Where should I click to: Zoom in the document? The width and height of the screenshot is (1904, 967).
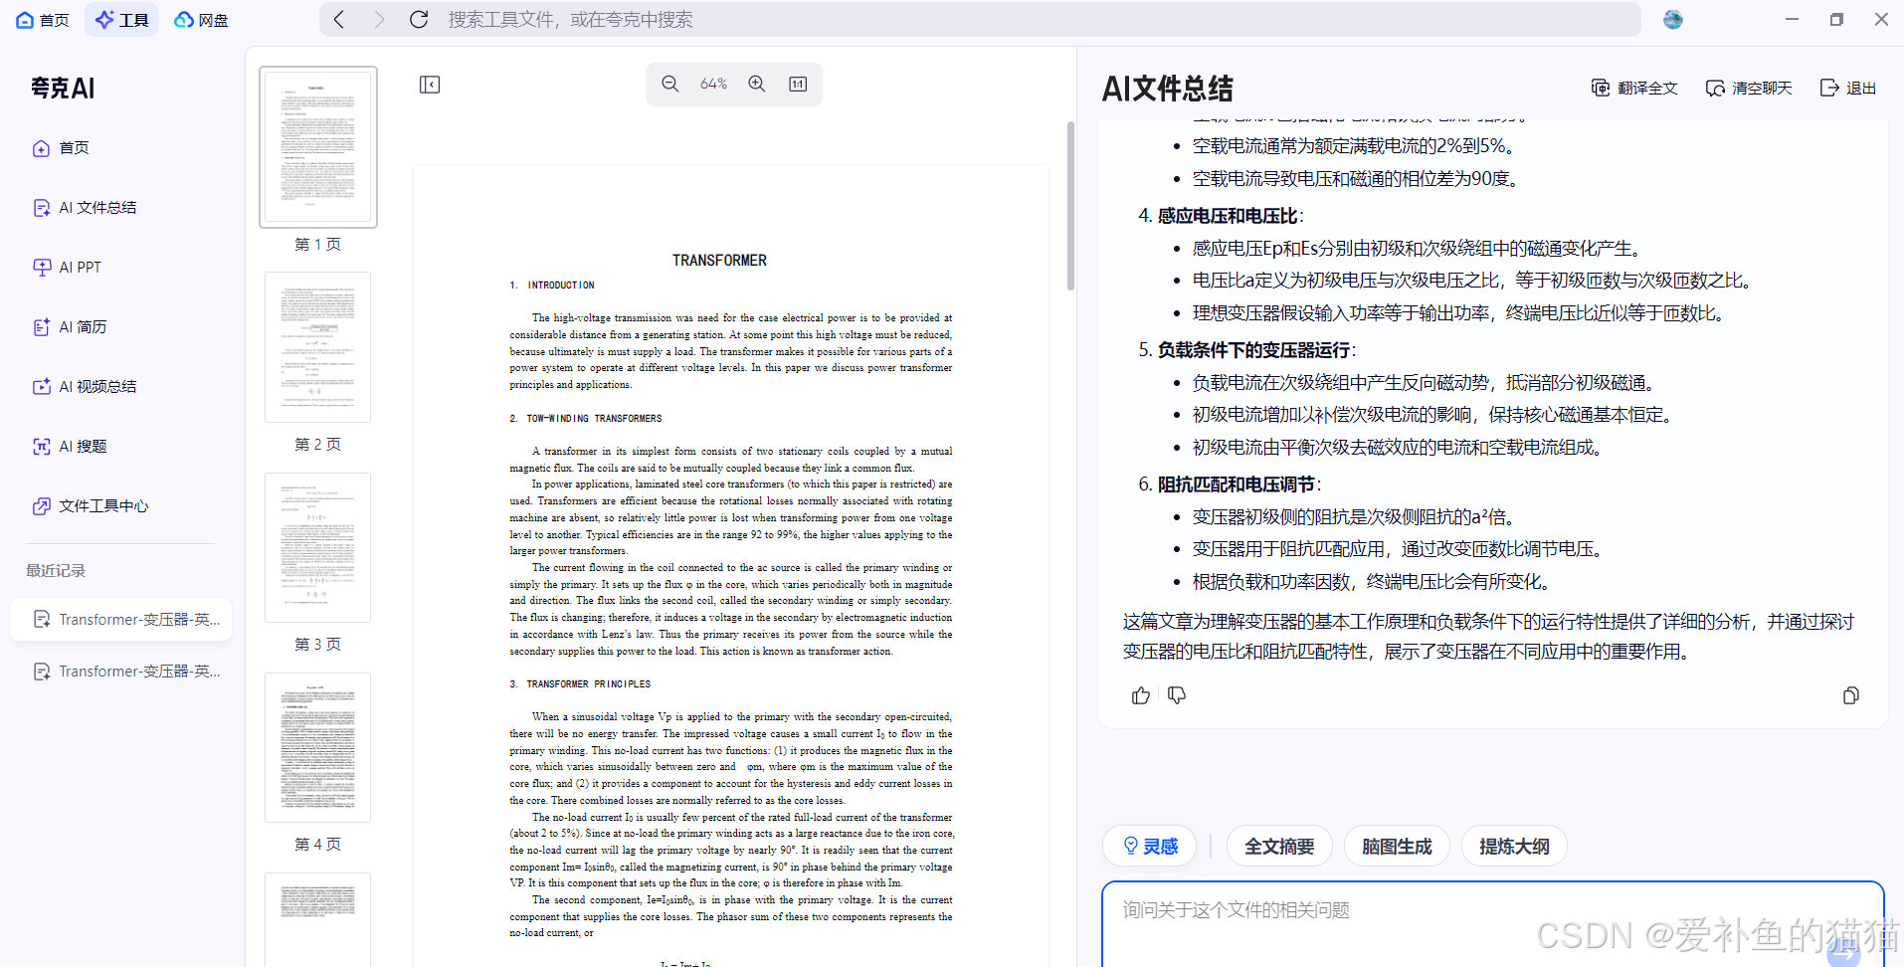(757, 85)
